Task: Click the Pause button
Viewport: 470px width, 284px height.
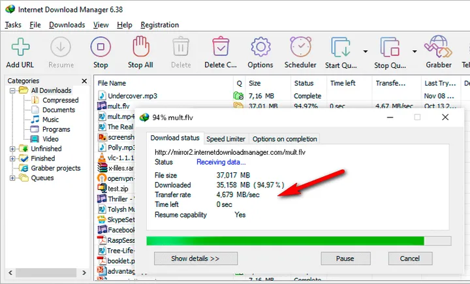Action: tap(345, 259)
